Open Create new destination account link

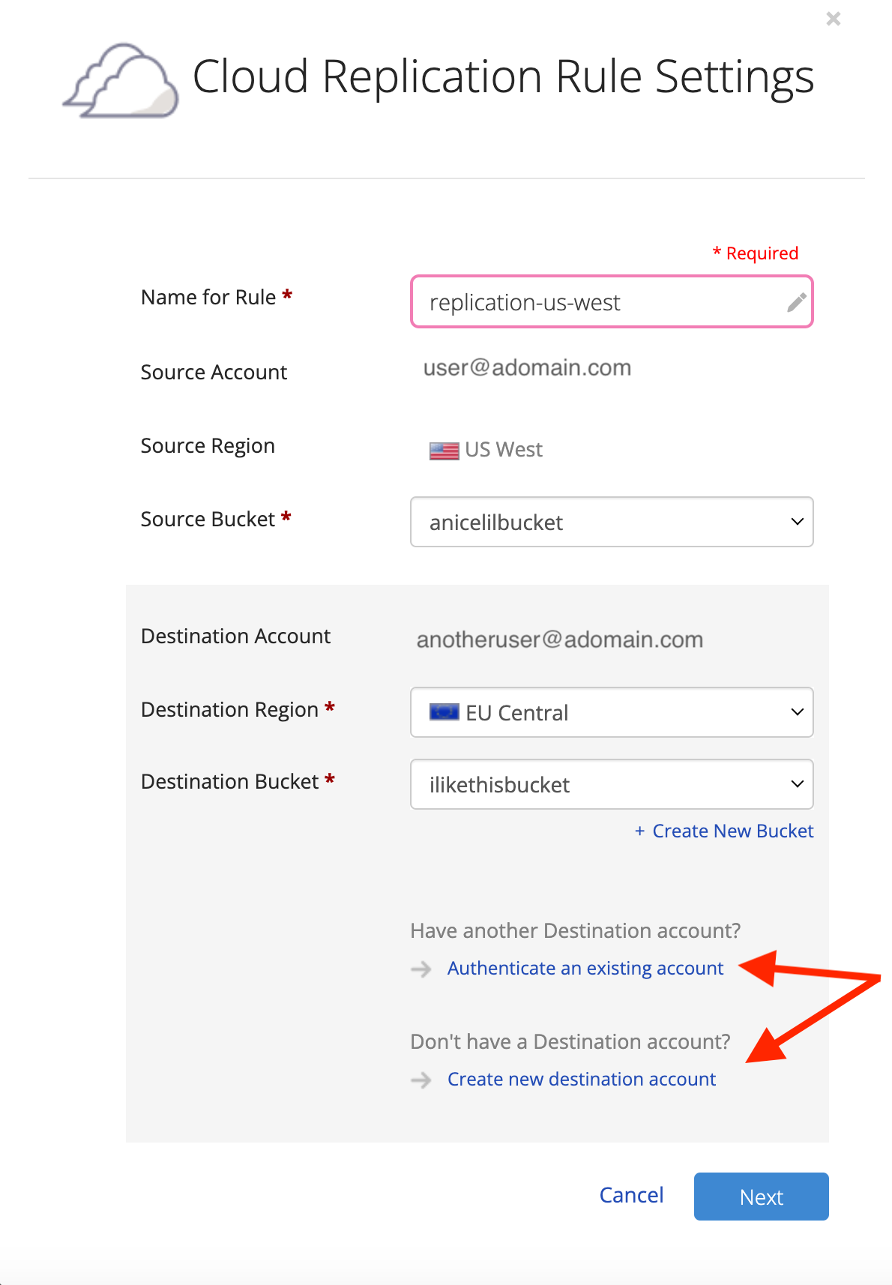582,1080
